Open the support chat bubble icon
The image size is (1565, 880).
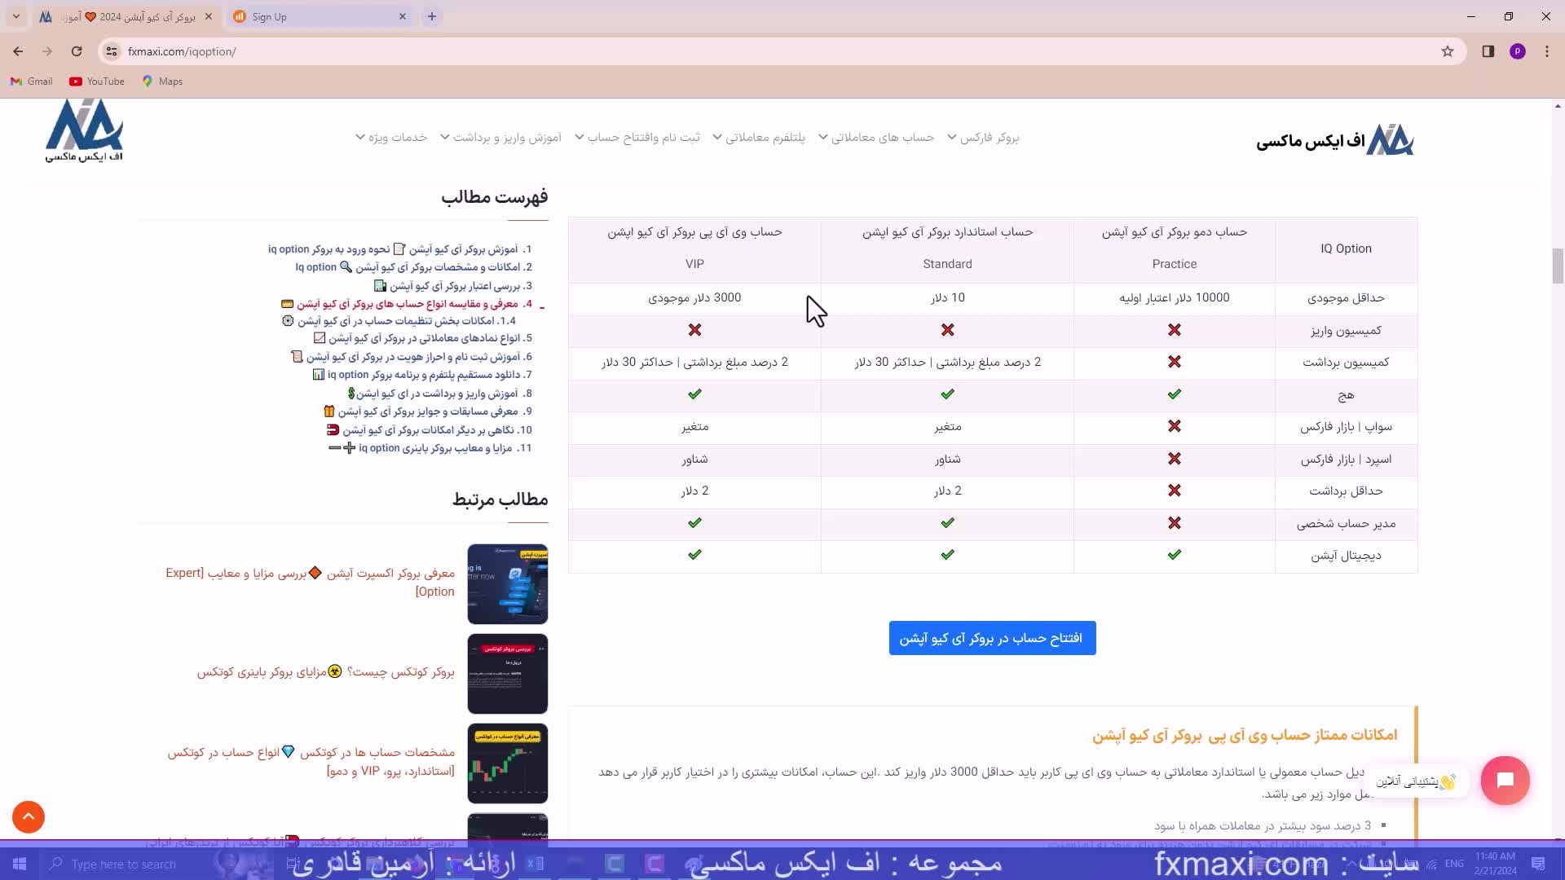1505,780
